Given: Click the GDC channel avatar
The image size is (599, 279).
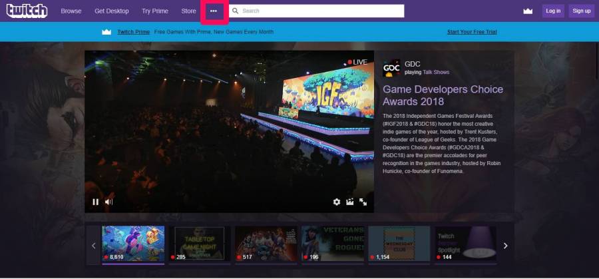Looking at the screenshot, I should pyautogui.click(x=391, y=68).
